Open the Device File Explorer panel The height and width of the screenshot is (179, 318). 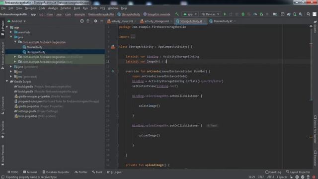click(315, 129)
